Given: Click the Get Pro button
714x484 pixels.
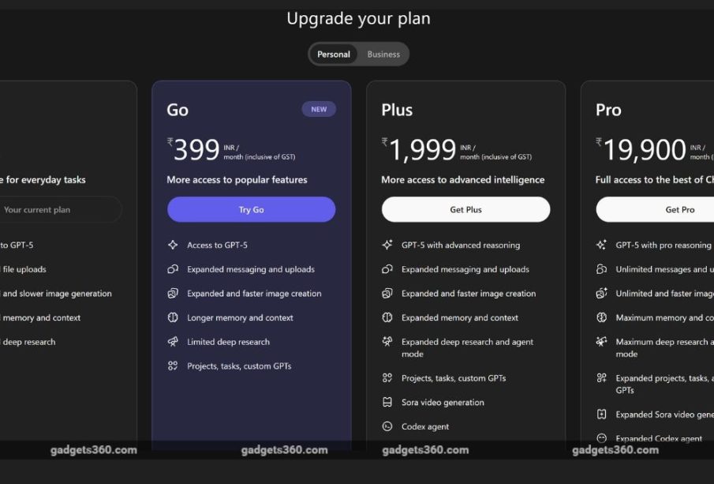Looking at the screenshot, I should click(656, 210).
